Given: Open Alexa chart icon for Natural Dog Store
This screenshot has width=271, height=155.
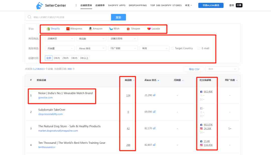Looking at the screenshot, I should tap(154, 128).
